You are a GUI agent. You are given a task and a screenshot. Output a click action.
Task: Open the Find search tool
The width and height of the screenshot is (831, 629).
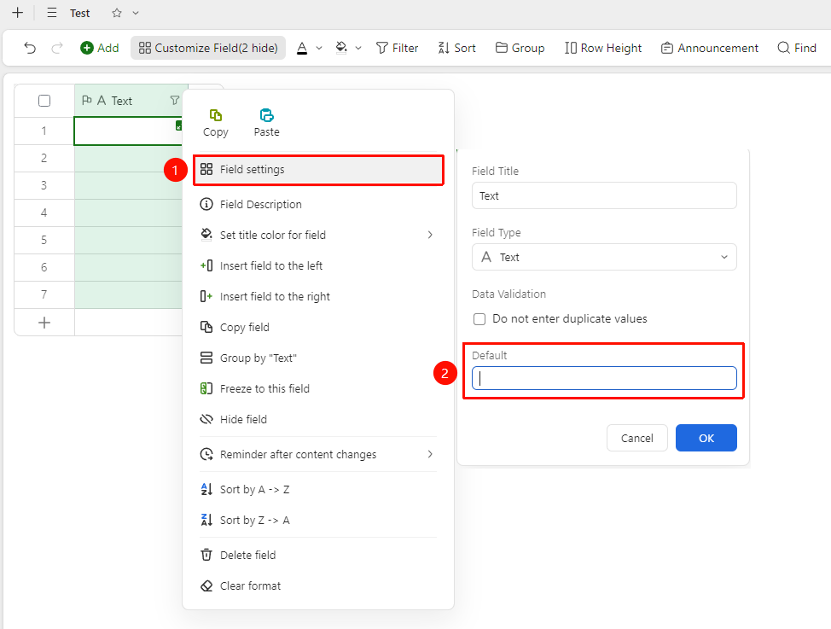pyautogui.click(x=797, y=49)
